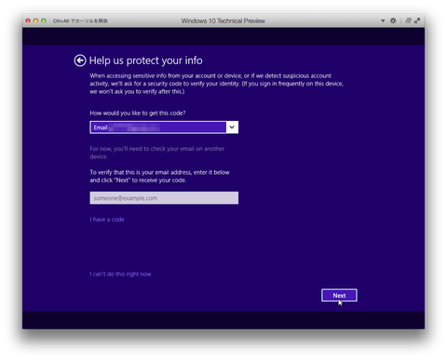
Task: Follow the 'I have a code' link
Action: point(107,220)
